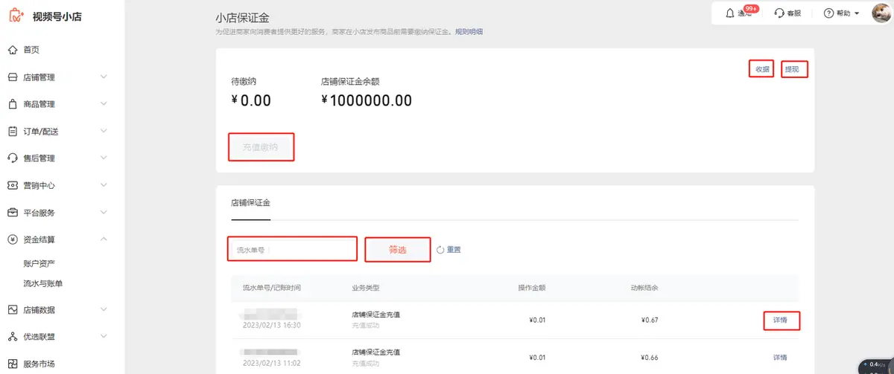Click the balance value ¥0.66
The width and height of the screenshot is (894, 374).
[650, 358]
